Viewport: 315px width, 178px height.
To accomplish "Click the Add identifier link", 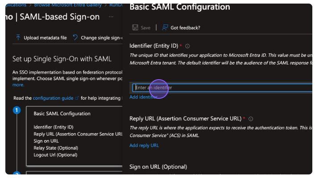I will [x=143, y=97].
